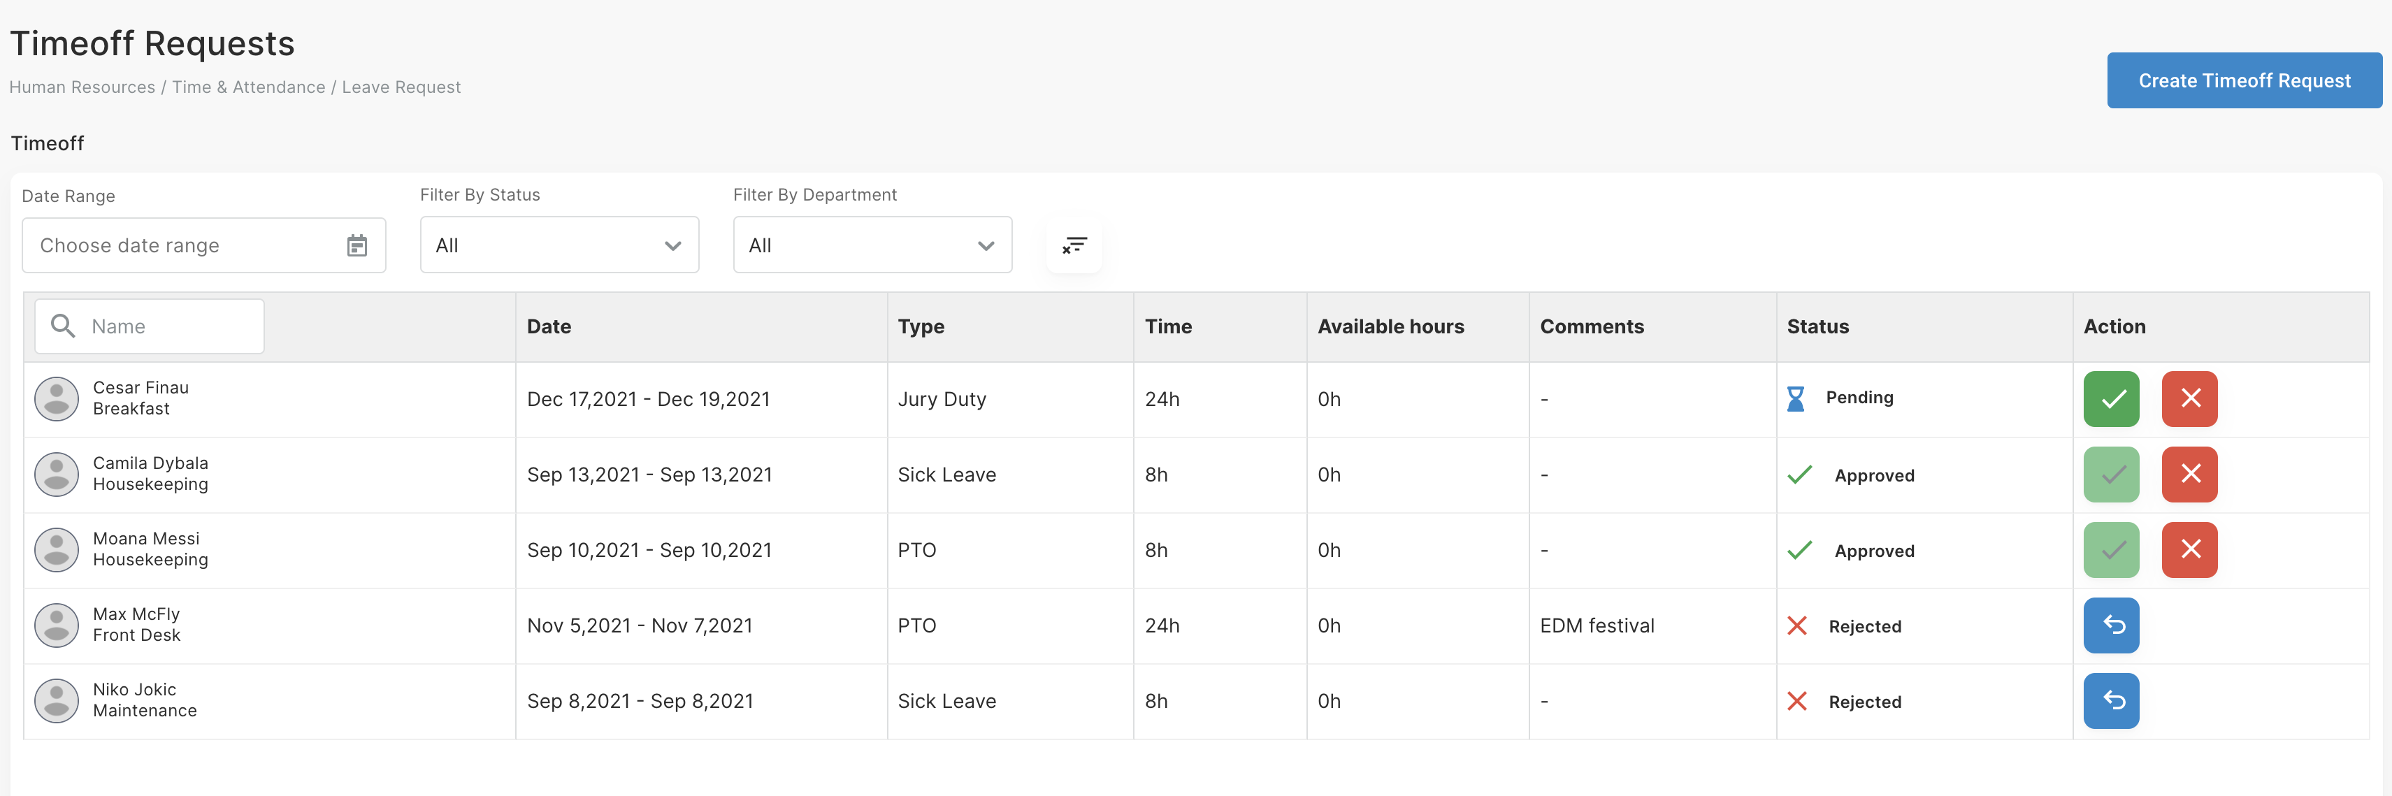Click the Choose date range field
2392x796 pixels.
(203, 245)
